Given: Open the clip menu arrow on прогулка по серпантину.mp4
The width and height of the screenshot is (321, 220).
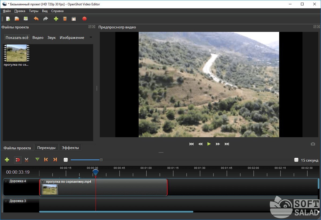Looking at the screenshot, I should pos(43,182).
